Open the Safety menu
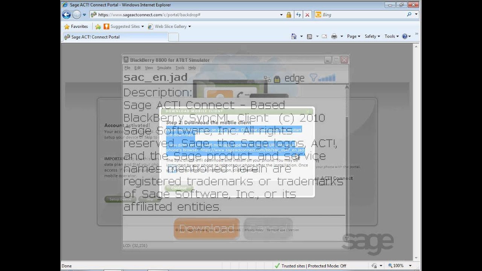The width and height of the screenshot is (482, 271). pos(373,37)
